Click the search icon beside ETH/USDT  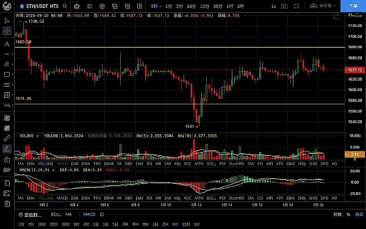tap(65, 6)
